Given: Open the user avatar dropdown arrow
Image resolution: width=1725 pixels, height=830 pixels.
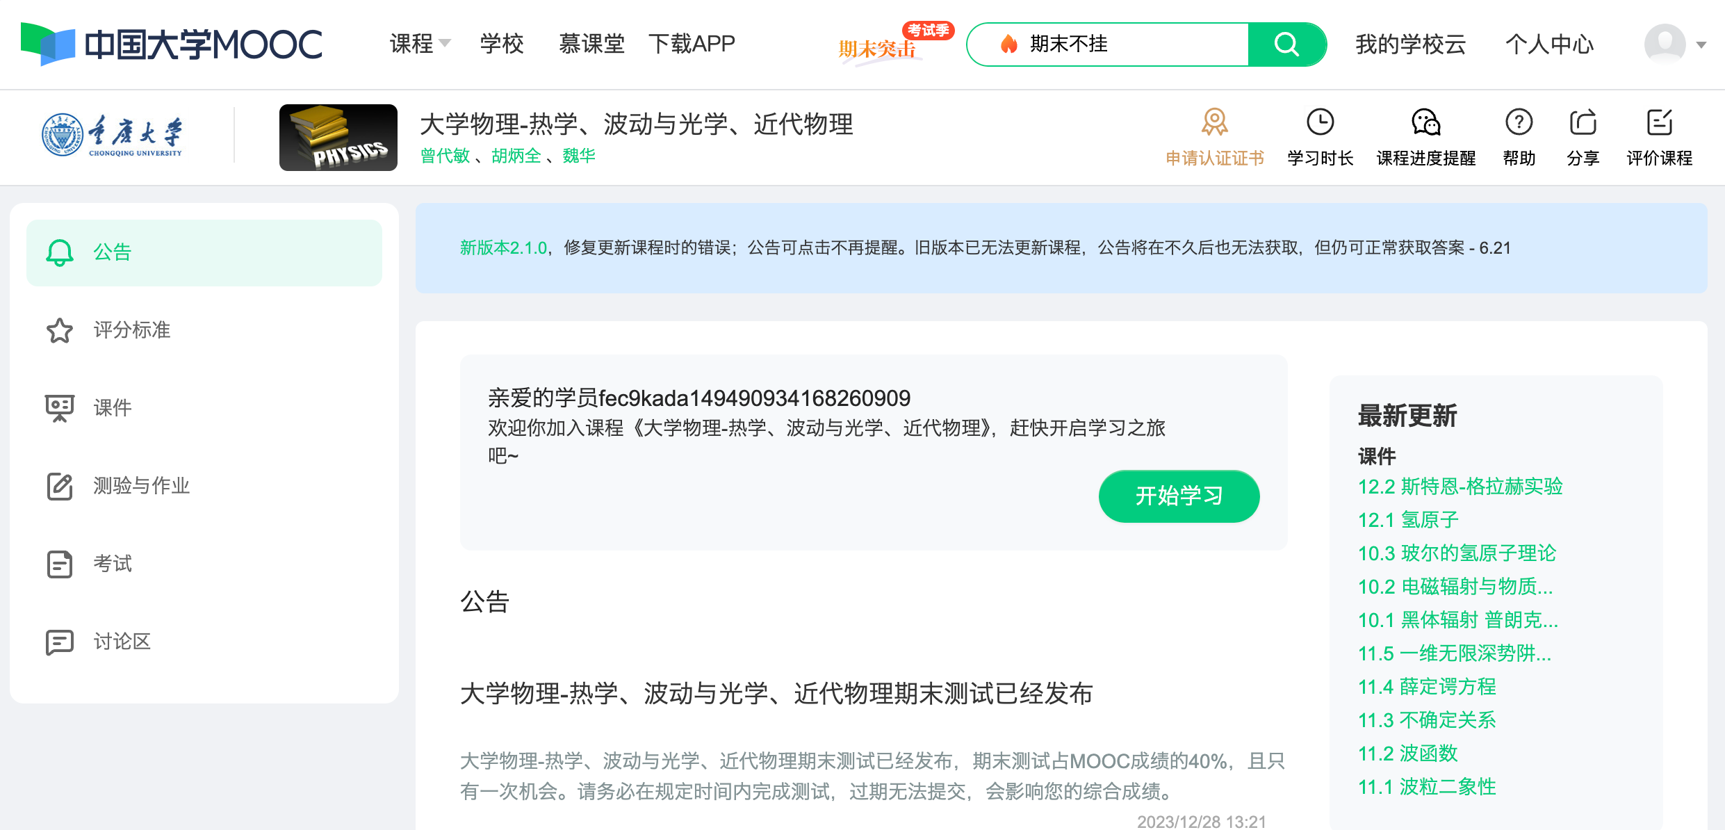Looking at the screenshot, I should [1701, 45].
